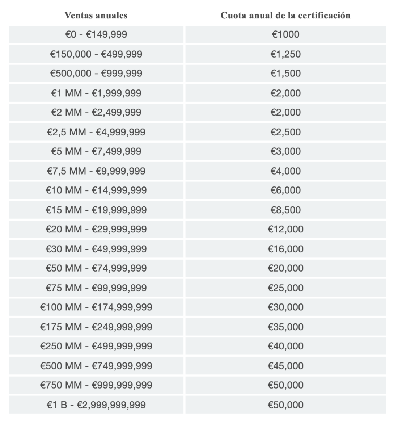Click the €1,500 fee value

(285, 74)
